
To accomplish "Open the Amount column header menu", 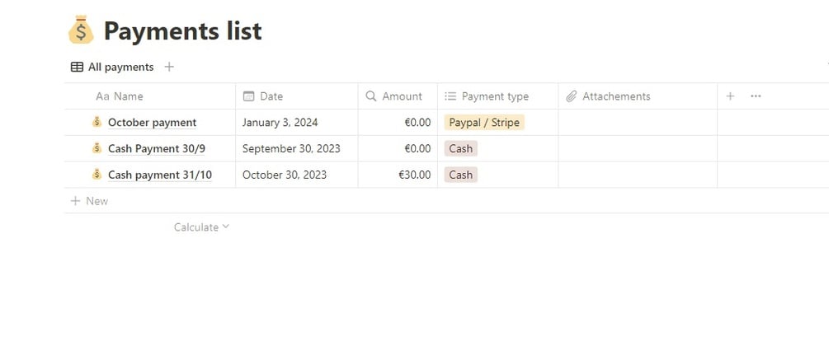I will (394, 96).
